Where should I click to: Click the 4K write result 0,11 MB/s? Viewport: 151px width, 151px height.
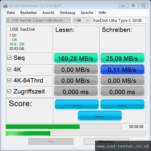pos(122,70)
